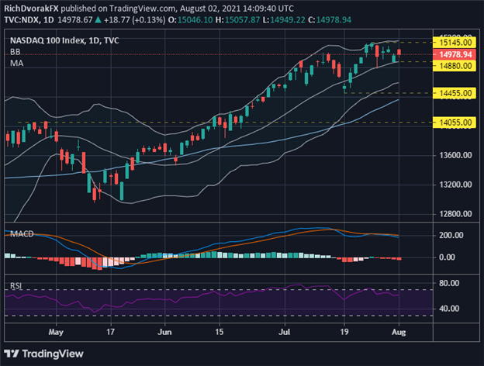Click the RSI pane label
The image size is (484, 366).
tap(16, 286)
